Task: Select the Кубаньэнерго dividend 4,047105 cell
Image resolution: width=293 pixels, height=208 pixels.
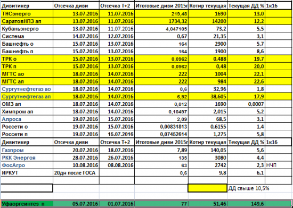Action: click(161, 29)
